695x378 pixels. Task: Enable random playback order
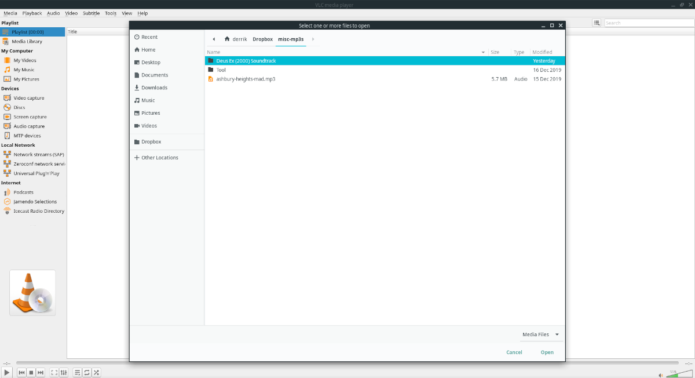(96, 372)
